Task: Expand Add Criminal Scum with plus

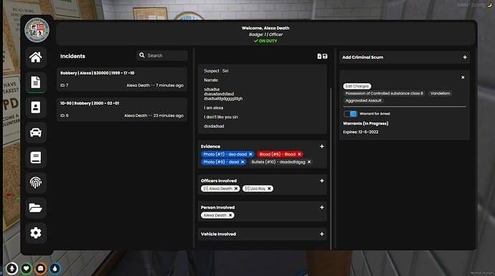Action: (x=465, y=57)
